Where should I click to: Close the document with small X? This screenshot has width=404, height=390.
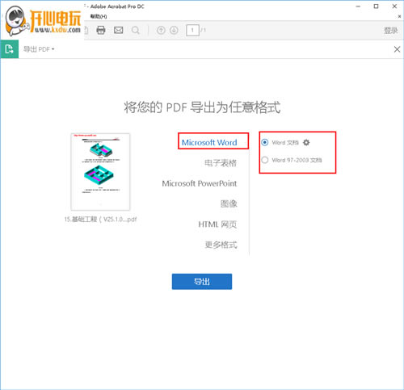399,16
